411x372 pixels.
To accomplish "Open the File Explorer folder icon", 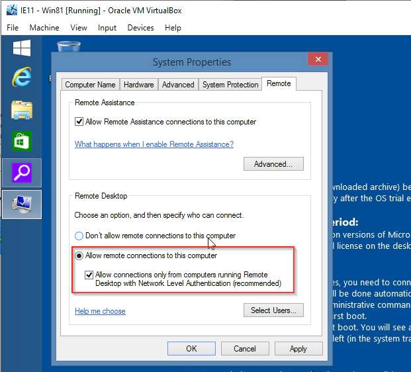I will click(22, 109).
